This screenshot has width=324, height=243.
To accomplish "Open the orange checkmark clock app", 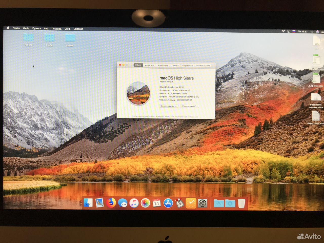I will 191,203.
